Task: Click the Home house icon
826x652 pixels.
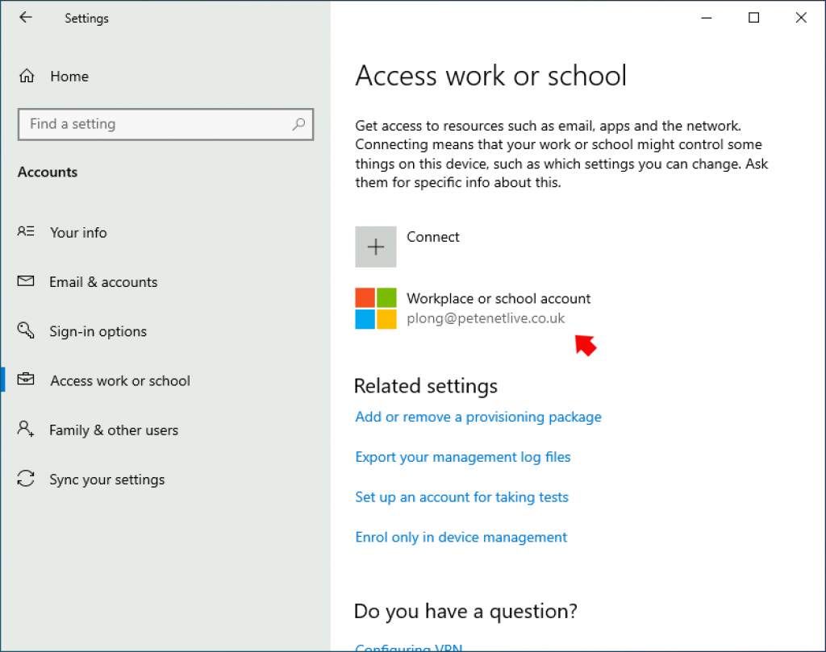Action: tap(27, 77)
